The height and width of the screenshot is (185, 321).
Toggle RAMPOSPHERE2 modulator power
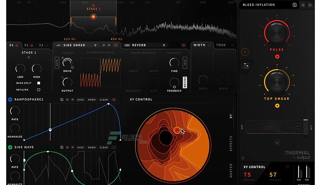pyautogui.click(x=114, y=100)
